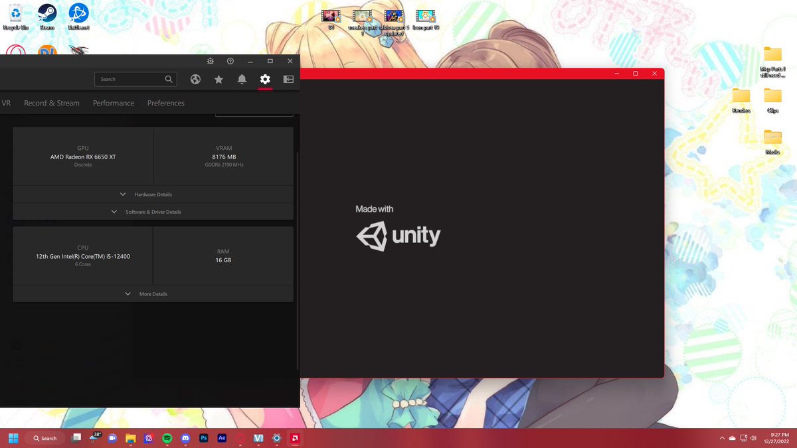The image size is (797, 448).
Task: Switch to the VR tab
Action: point(7,103)
